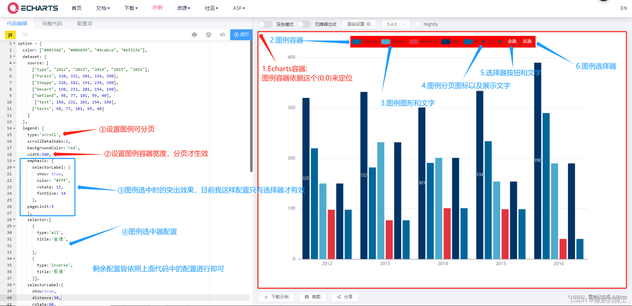
Task: Select the cube view icon in editor toolbar
Action: (208, 35)
